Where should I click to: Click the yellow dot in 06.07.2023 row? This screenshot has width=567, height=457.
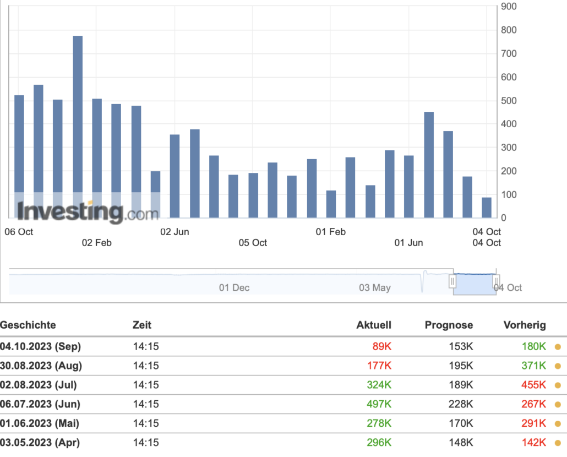tap(558, 404)
